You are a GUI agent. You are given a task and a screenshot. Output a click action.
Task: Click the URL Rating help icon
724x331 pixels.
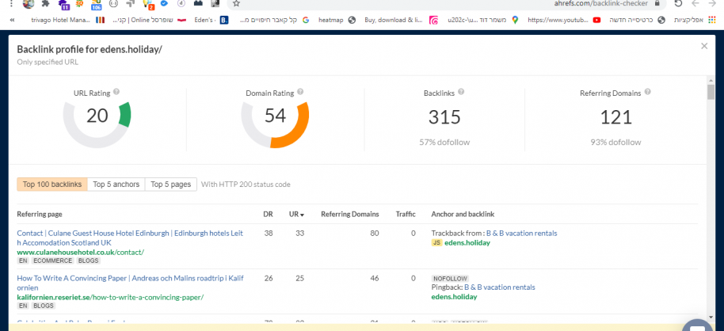pyautogui.click(x=116, y=92)
